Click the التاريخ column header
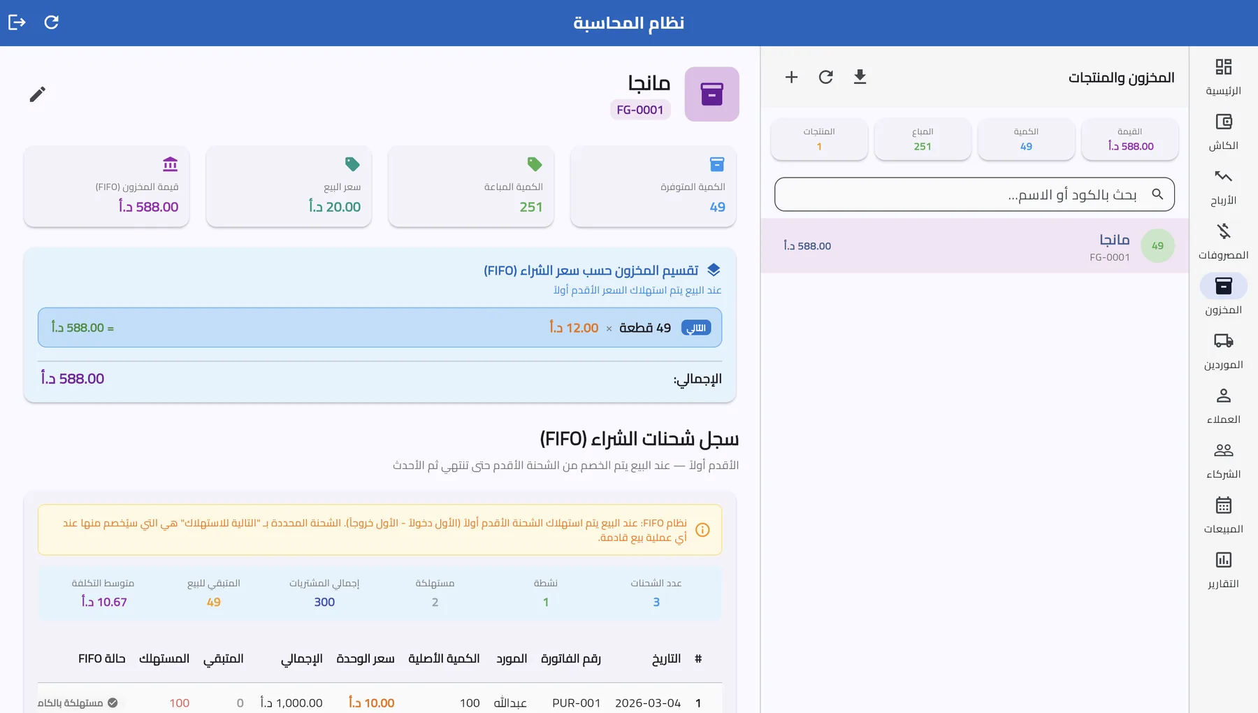Screen dimensions: 1258x713 pyautogui.click(x=666, y=658)
